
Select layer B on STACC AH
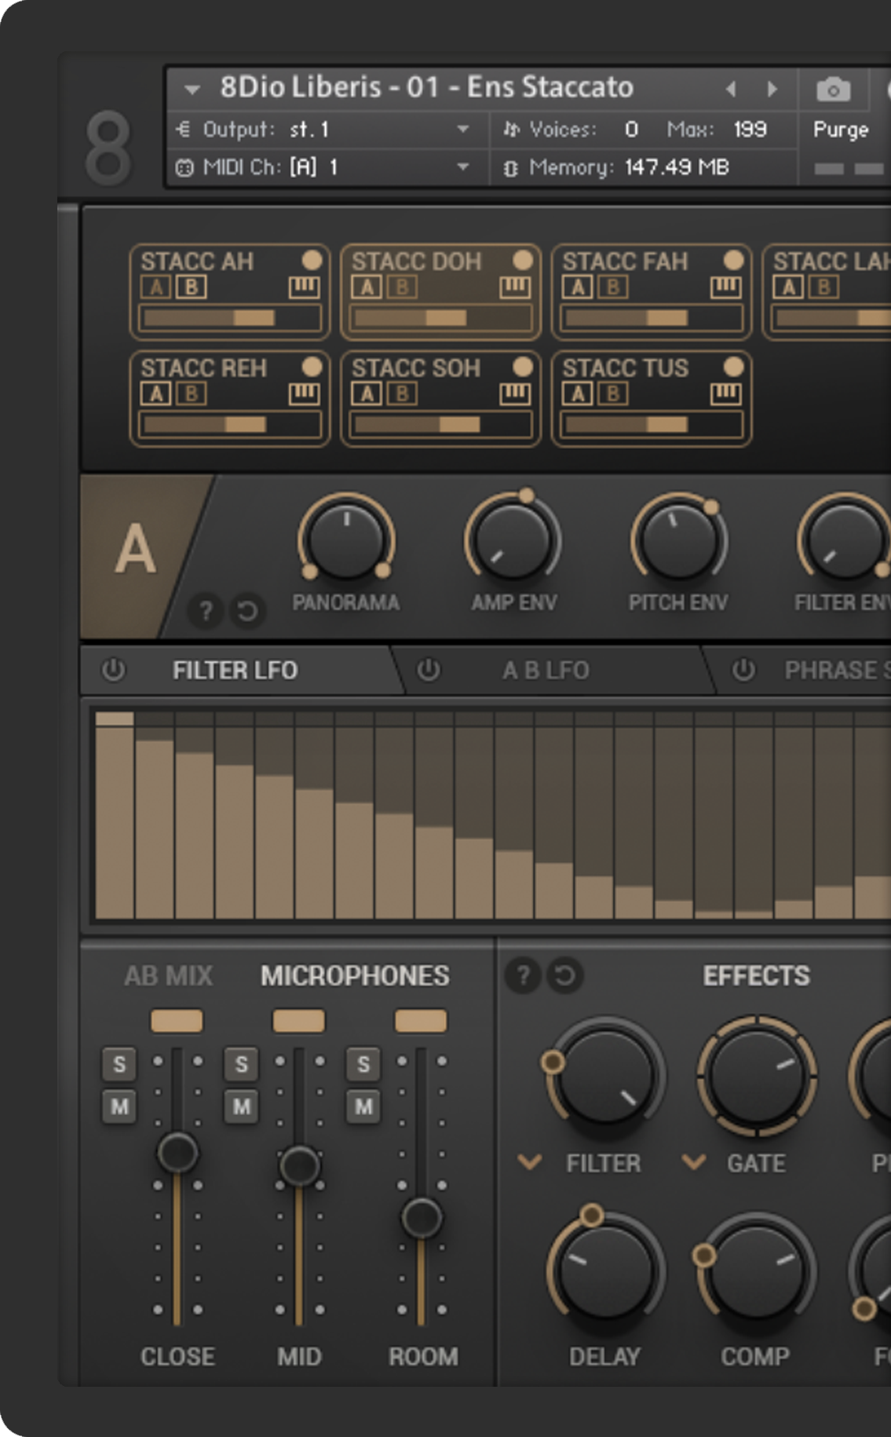pos(191,287)
